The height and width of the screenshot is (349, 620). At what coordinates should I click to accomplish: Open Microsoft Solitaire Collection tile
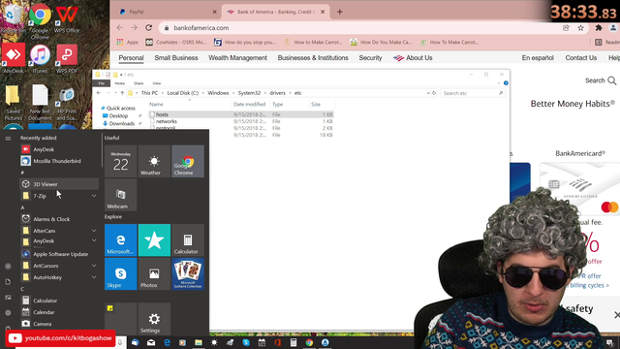click(x=188, y=273)
